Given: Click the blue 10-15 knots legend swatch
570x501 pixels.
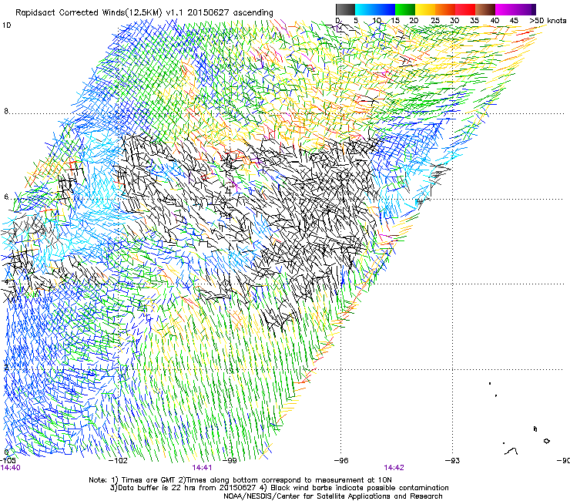Looking at the screenshot, I should 385,9.
